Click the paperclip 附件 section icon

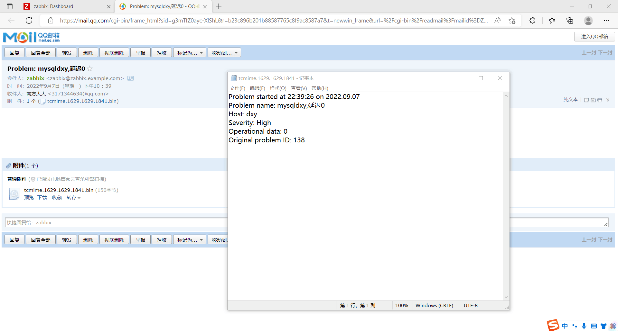(x=9, y=166)
